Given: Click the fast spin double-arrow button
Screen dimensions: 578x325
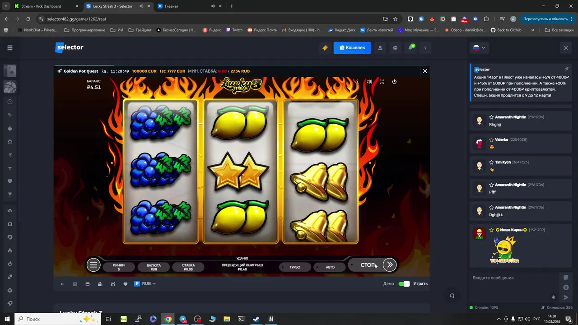Looking at the screenshot, I should click(x=389, y=265).
